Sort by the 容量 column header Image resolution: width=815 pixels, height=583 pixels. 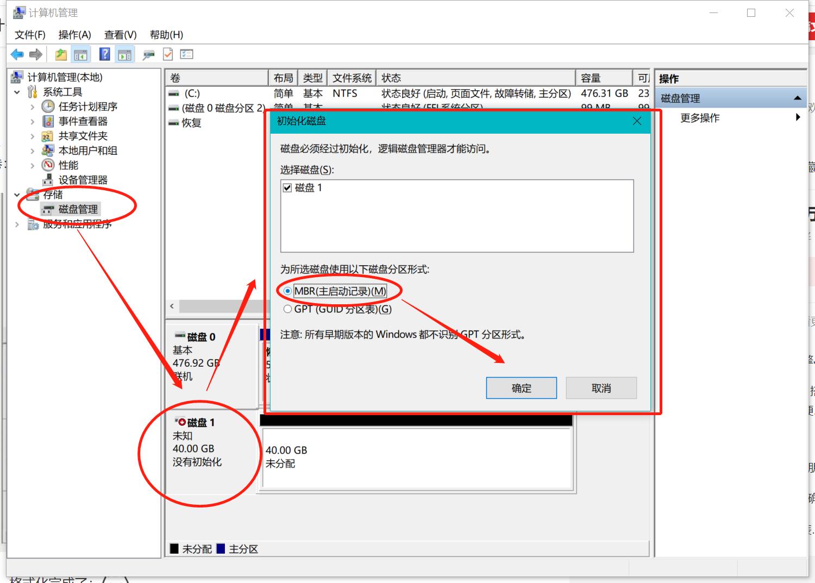click(604, 78)
